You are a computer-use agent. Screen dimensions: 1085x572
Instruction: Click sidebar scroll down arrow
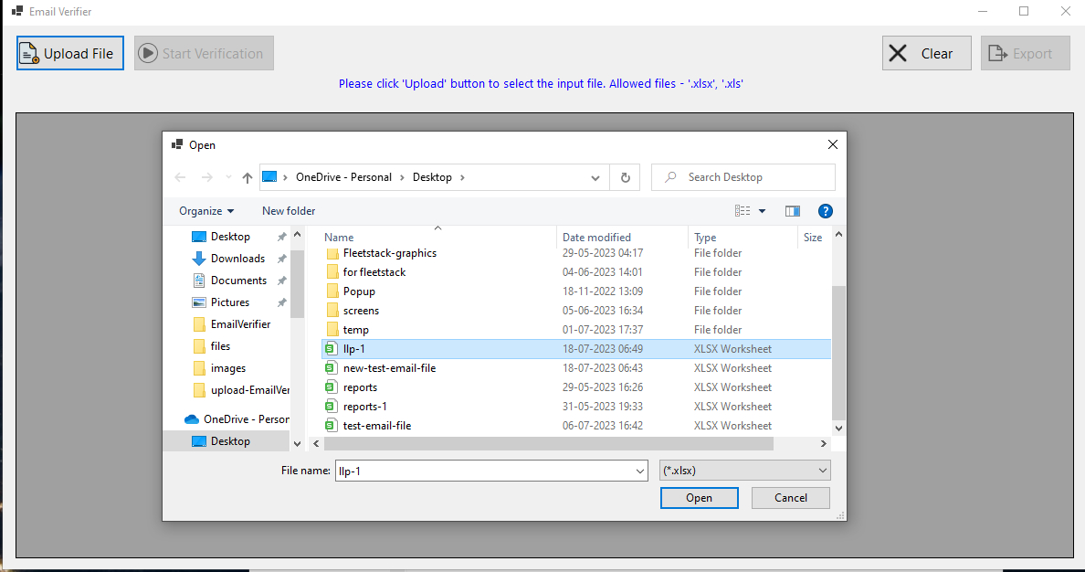tap(297, 444)
